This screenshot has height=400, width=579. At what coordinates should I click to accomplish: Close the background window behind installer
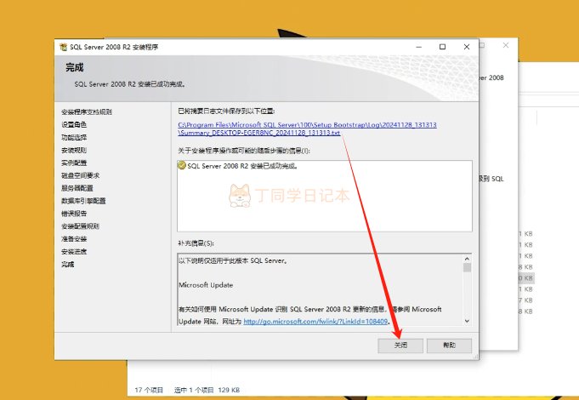[x=506, y=45]
